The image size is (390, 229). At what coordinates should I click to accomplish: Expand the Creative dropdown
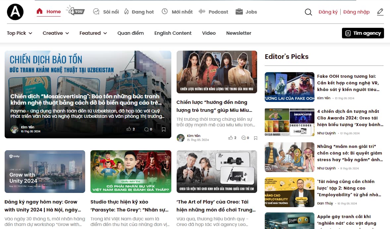(x=56, y=33)
